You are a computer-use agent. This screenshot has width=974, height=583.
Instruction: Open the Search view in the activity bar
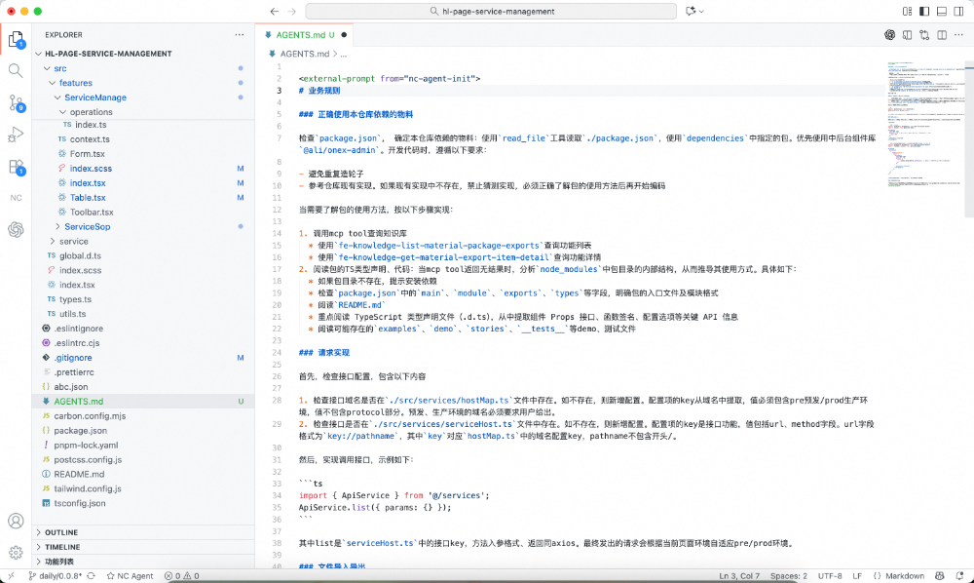tap(16, 70)
